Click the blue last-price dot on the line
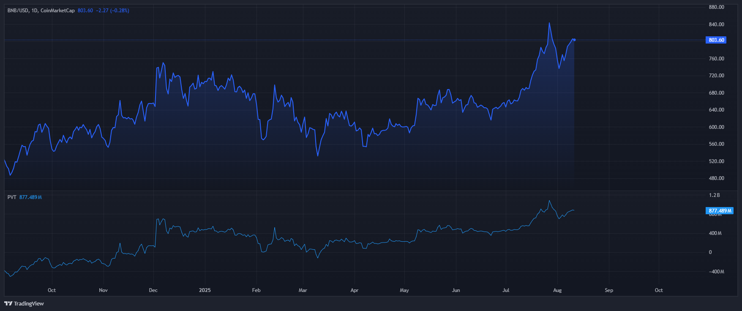The width and height of the screenshot is (742, 311). (x=574, y=40)
